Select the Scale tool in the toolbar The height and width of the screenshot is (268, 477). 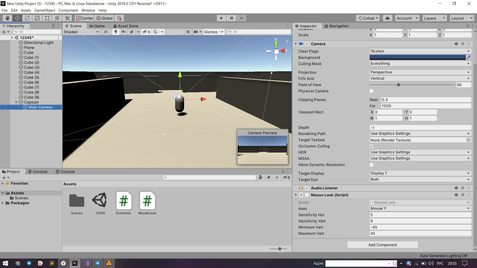pyautogui.click(x=37, y=18)
